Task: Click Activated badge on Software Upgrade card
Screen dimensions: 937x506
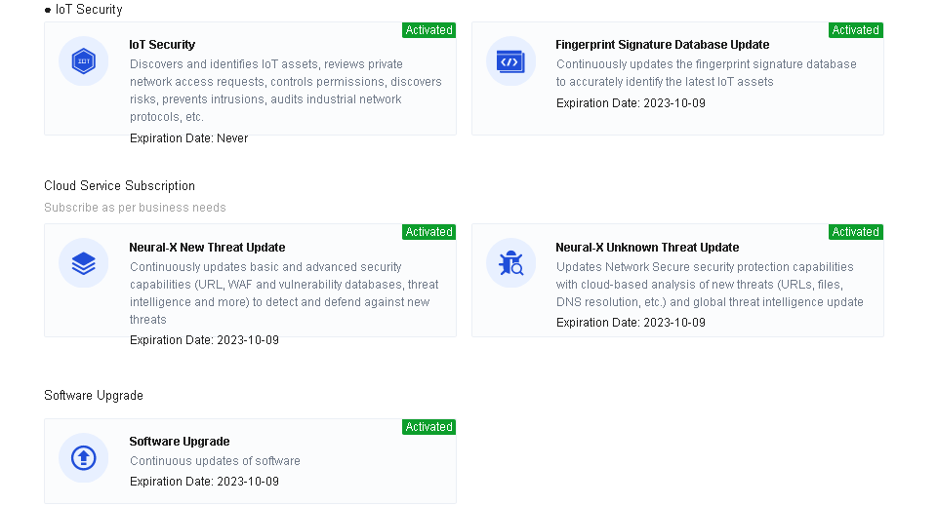Action: [x=428, y=427]
